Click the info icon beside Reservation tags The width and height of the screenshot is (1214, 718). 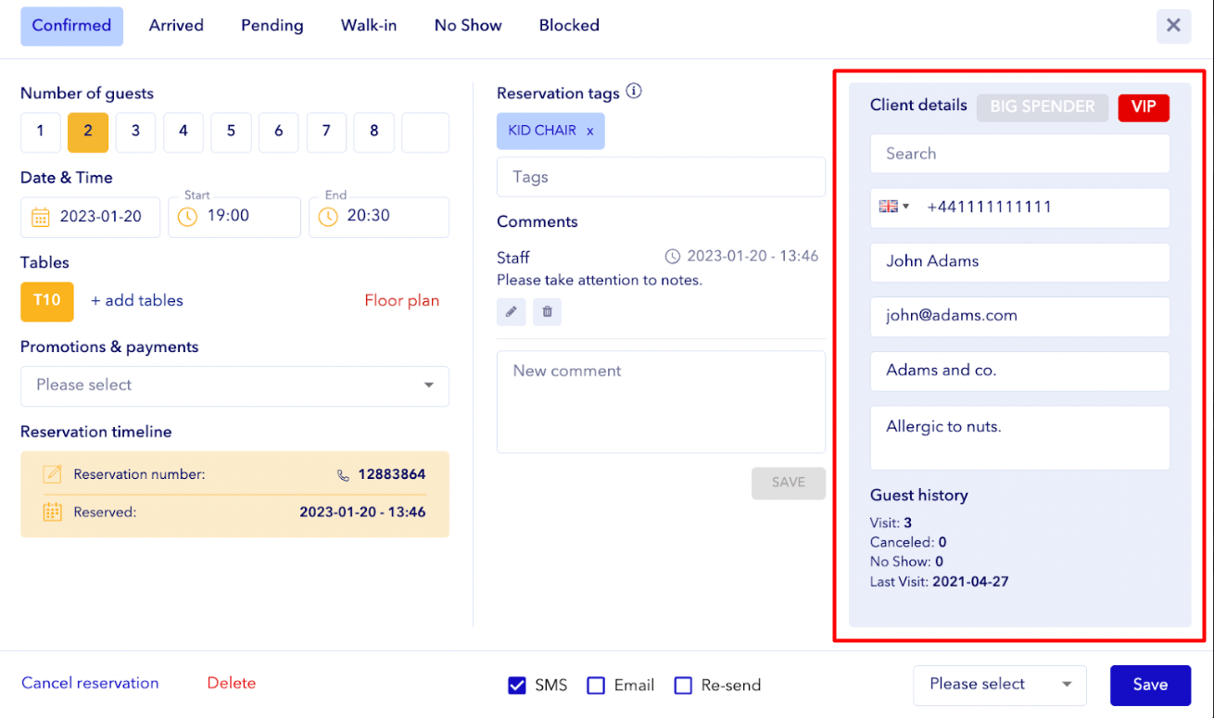[634, 92]
